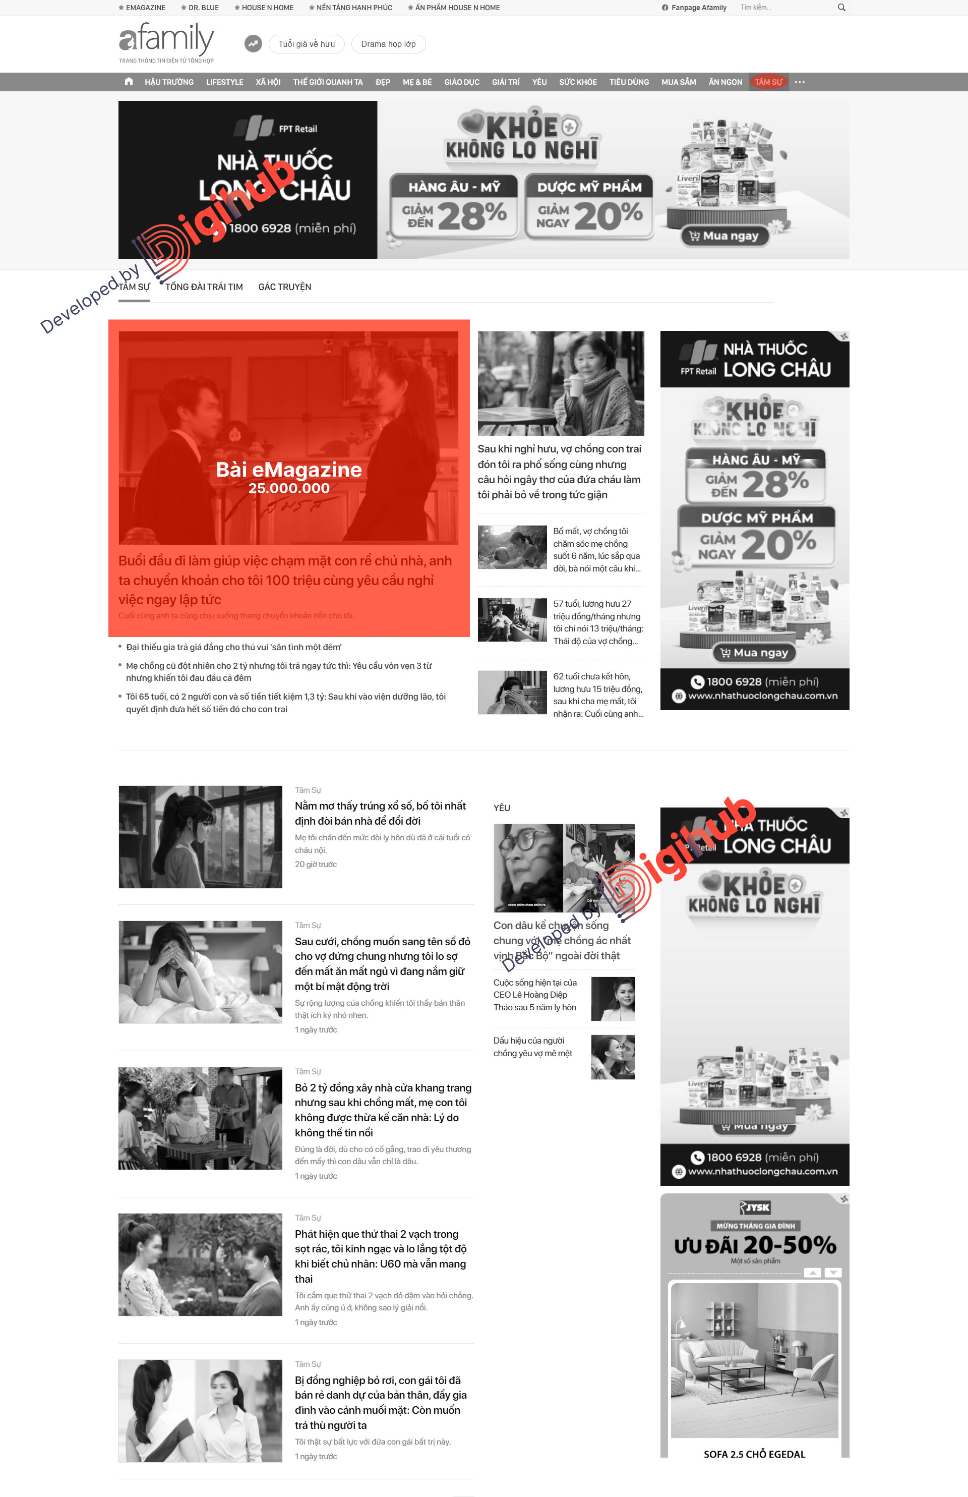Click the trending/fire icon next to Drama hop lớp
Screen dimensions: 968x1497
pos(250,44)
